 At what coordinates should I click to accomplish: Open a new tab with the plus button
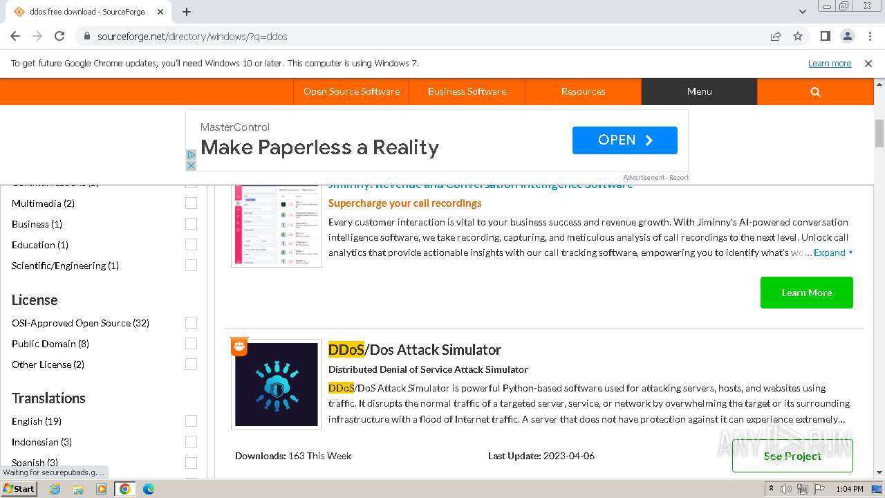click(x=187, y=12)
